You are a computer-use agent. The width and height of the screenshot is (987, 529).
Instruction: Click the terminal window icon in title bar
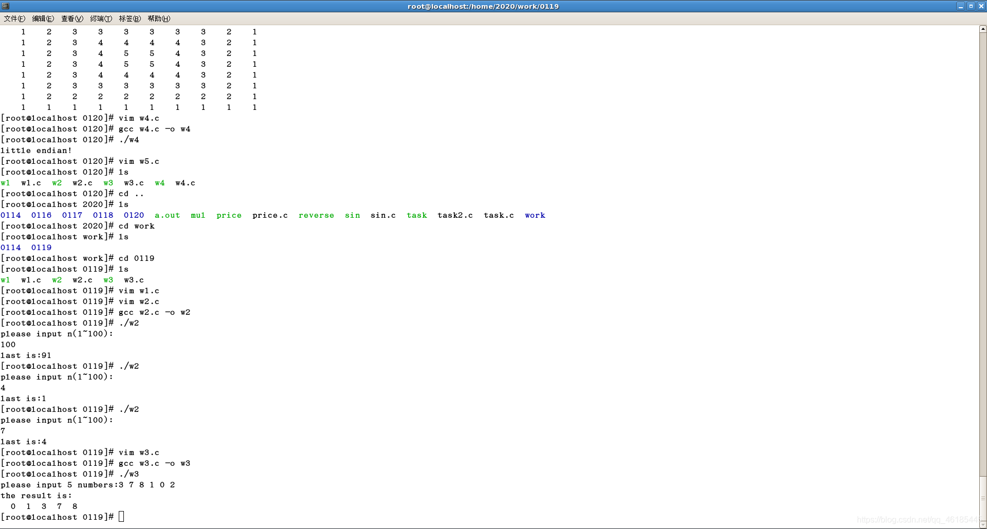pos(6,6)
